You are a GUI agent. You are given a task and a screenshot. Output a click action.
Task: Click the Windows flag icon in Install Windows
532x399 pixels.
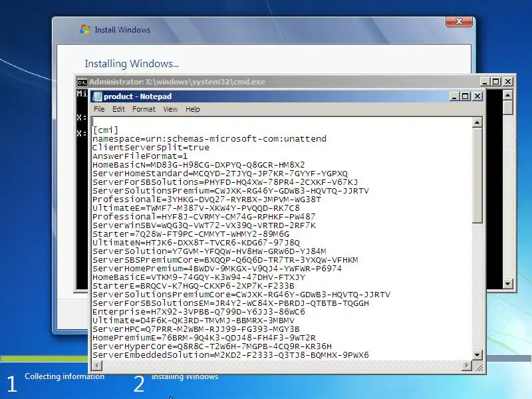85,29
